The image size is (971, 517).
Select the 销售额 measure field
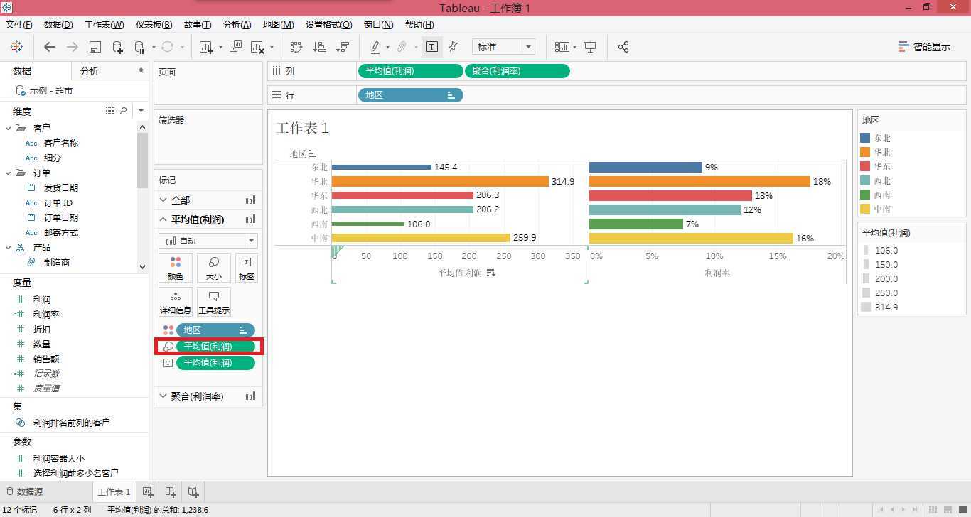point(45,359)
